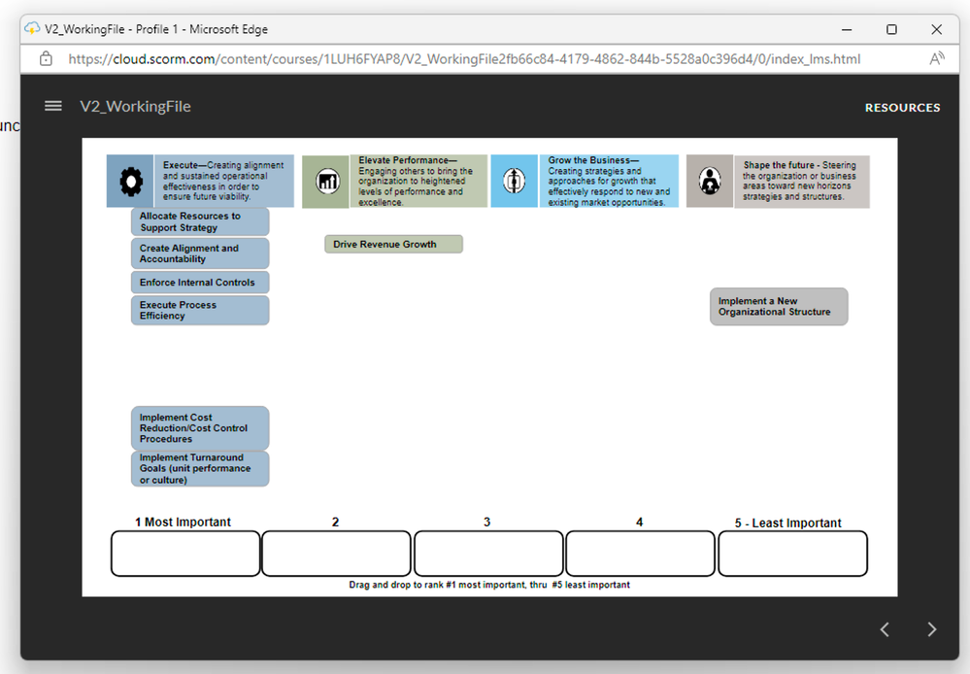Image resolution: width=970 pixels, height=674 pixels.
Task: Click the Edge cloud tab icon
Action: (x=32, y=28)
